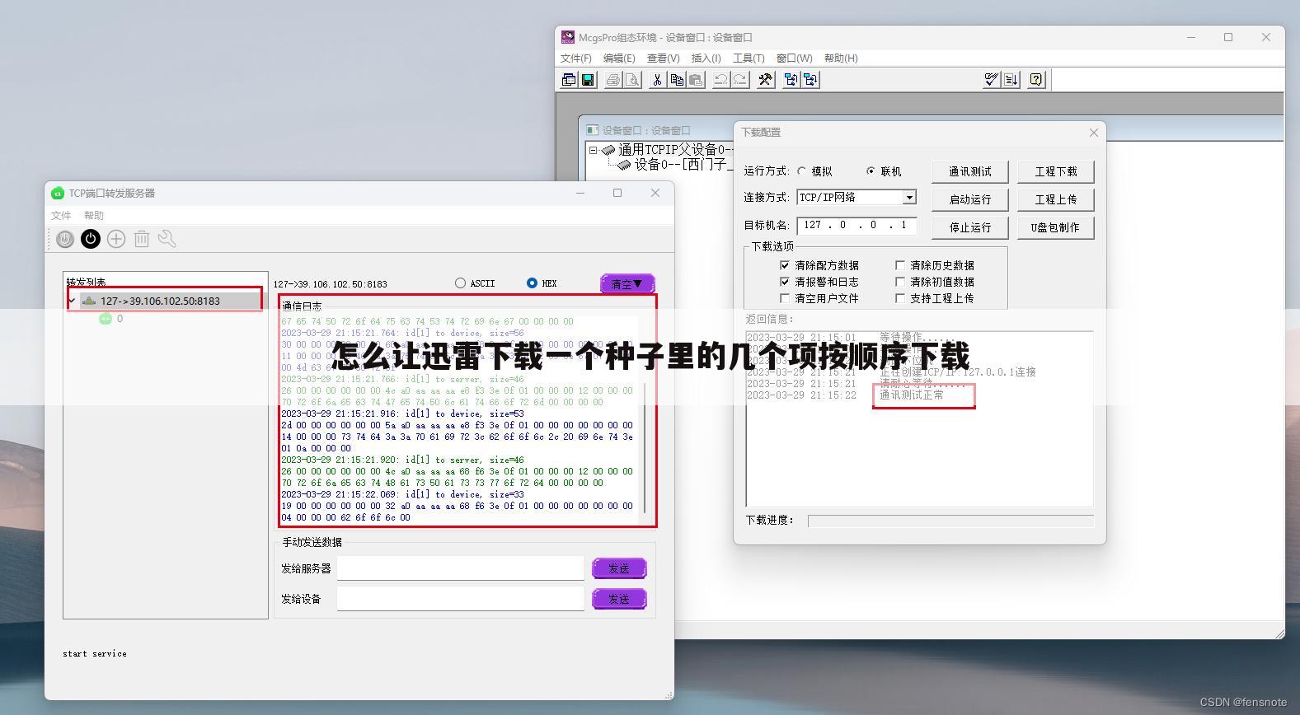
Task: Click the undo icon in McgsPro toolbar
Action: (x=720, y=80)
